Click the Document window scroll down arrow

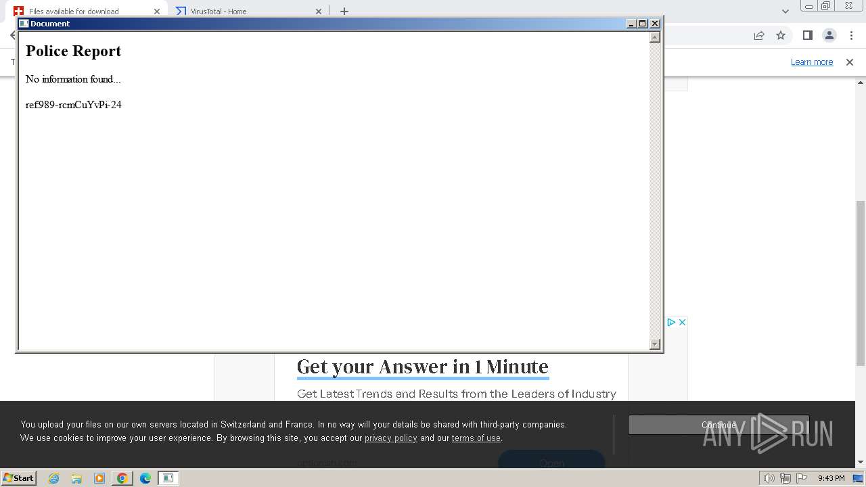coord(655,344)
